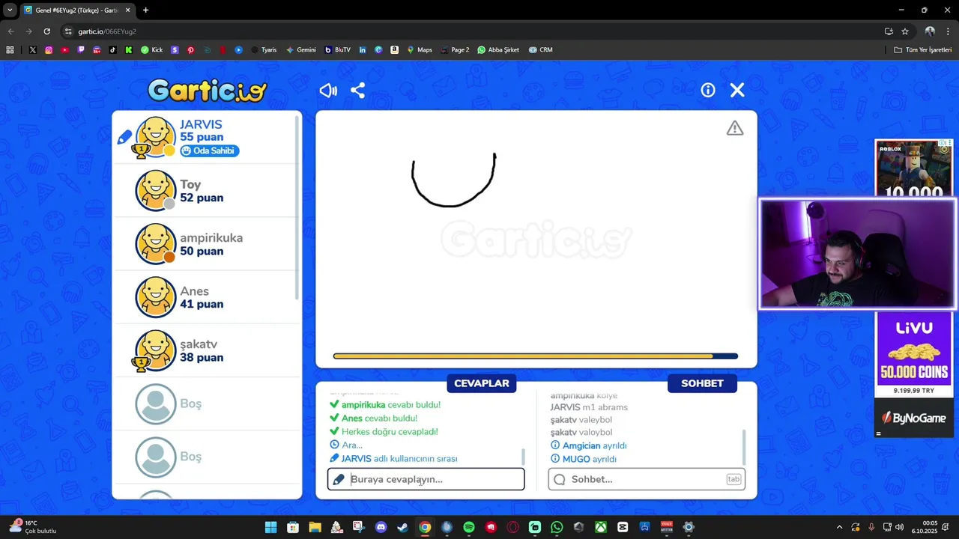The width and height of the screenshot is (959, 539).
Task: Open the BluTV bookmark
Action: tap(337, 50)
